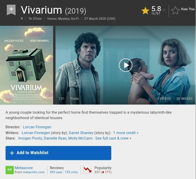Viewport: 196px width, 179px height.
Task: Click the red popularity trend icon
Action: [87, 170]
